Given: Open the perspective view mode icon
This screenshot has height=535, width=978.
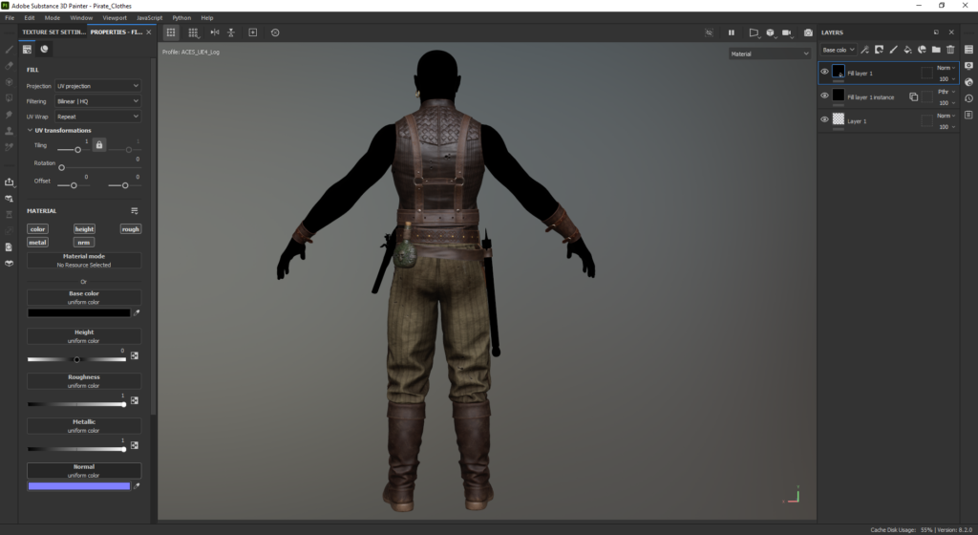Looking at the screenshot, I should [x=755, y=32].
